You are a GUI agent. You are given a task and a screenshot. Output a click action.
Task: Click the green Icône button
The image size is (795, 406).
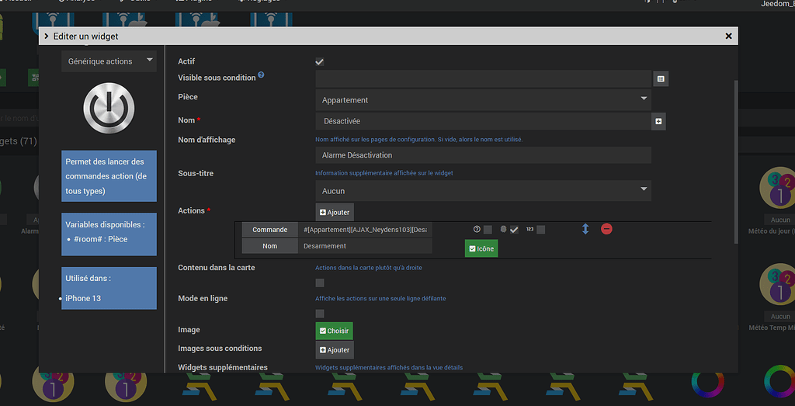(x=481, y=248)
